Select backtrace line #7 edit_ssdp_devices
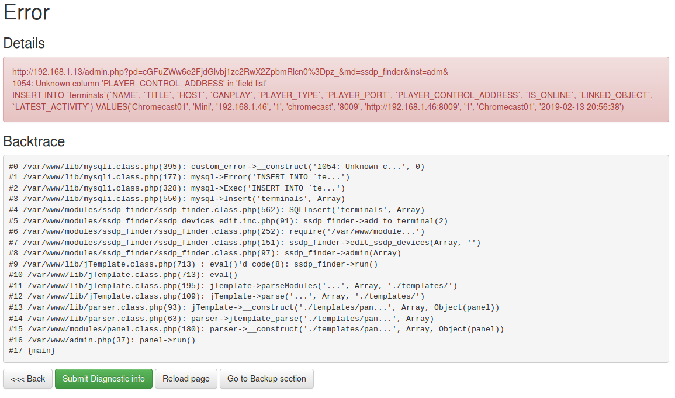The image size is (675, 398). pyautogui.click(x=244, y=243)
